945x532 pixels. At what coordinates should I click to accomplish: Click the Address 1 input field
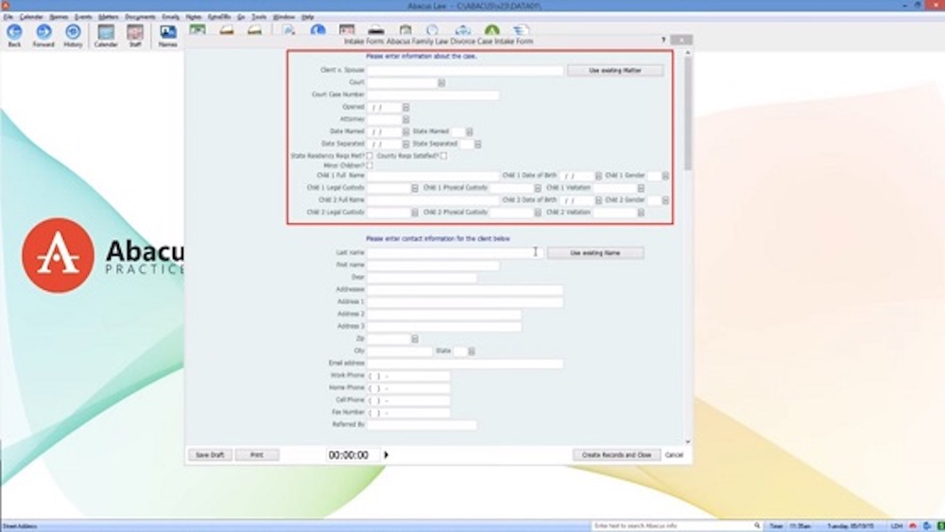(465, 301)
